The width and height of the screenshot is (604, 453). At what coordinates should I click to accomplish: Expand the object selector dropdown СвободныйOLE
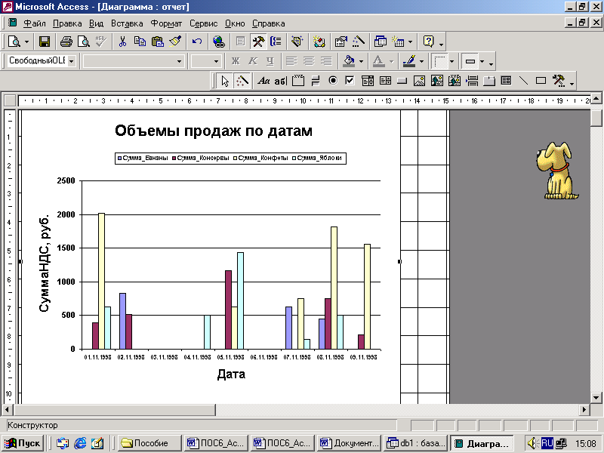point(72,61)
